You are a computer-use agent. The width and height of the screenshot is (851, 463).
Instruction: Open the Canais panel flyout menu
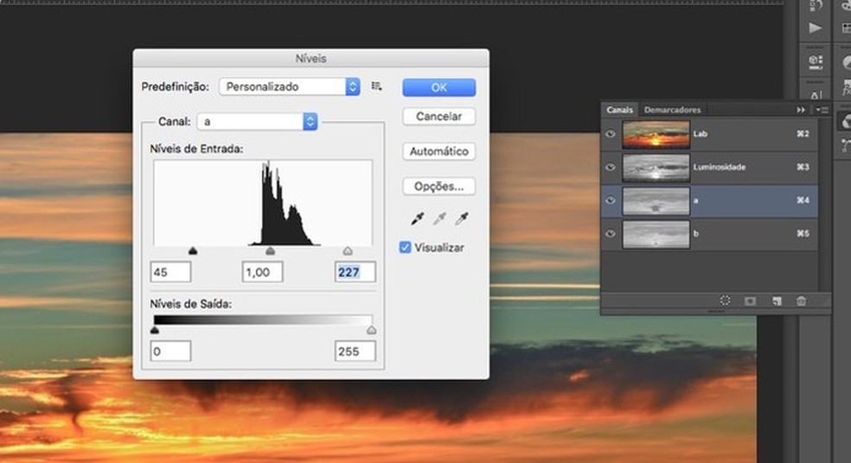point(822,110)
